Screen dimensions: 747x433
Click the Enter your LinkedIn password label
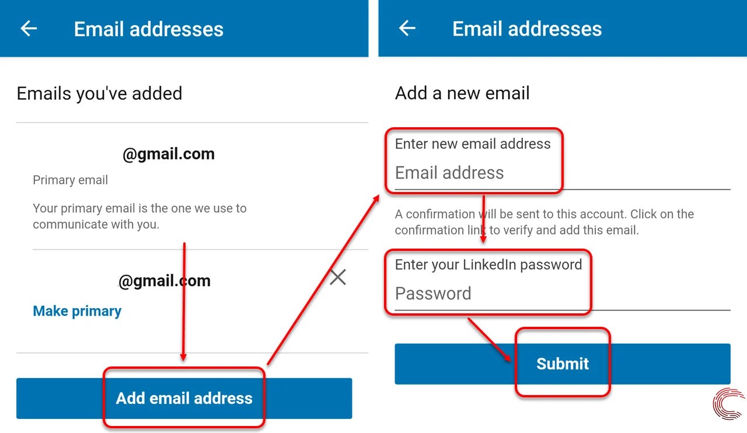pyautogui.click(x=488, y=264)
